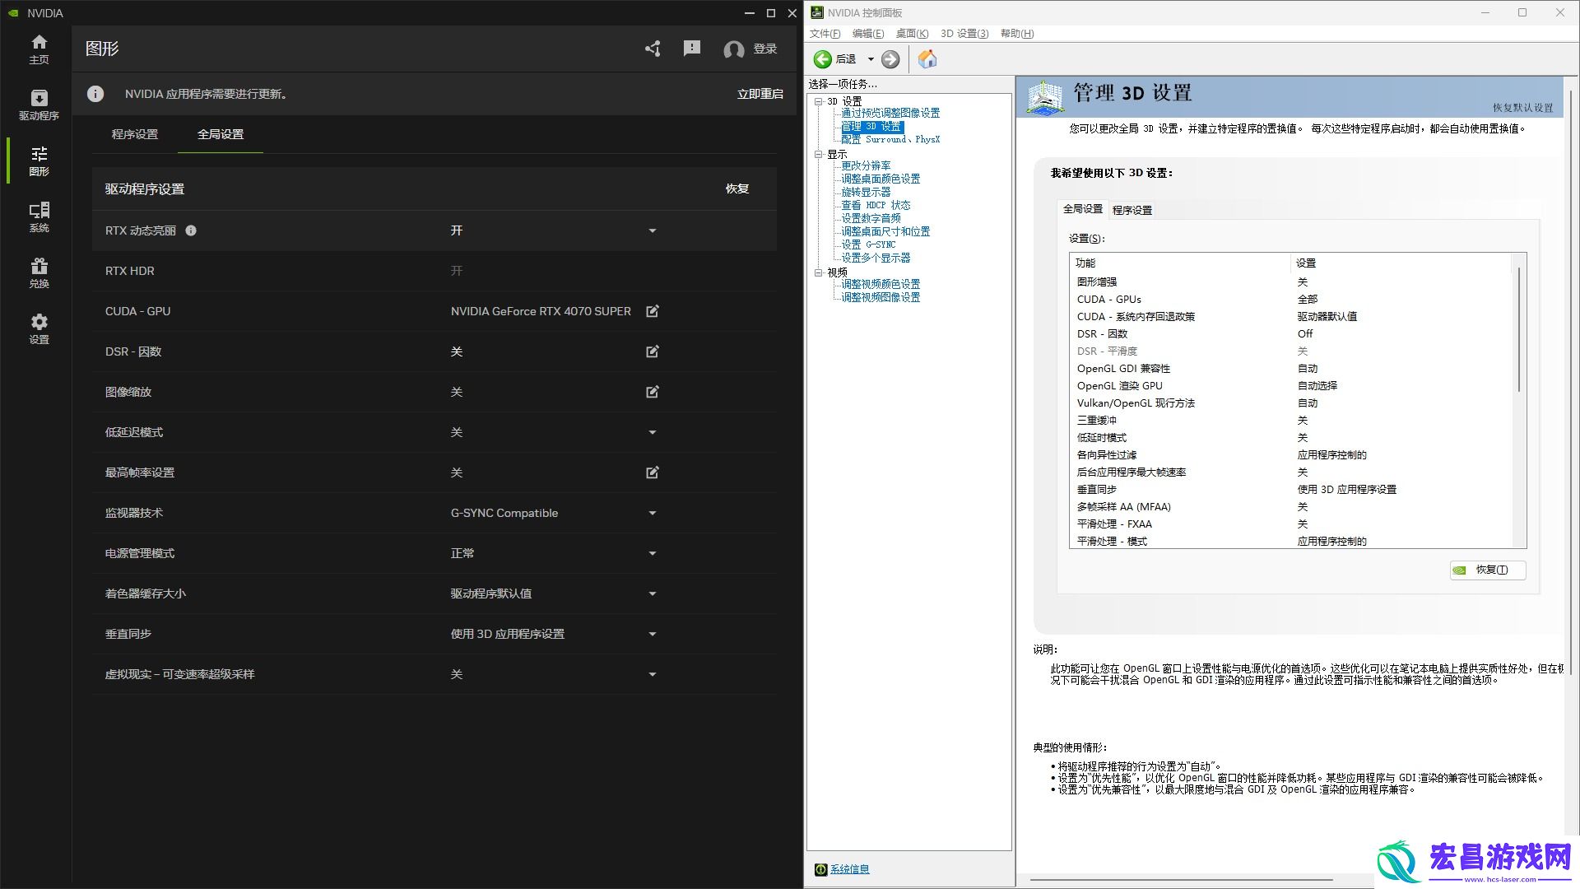This screenshot has height=889, width=1580.
Task: Select the 三重缓冲 row in settings list
Action: pos(1292,420)
